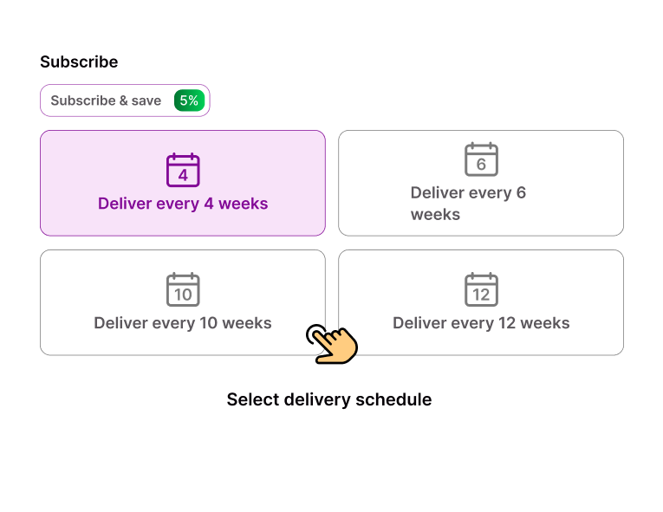Viewport: 663px width, 512px height.
Task: Choose the 4-week delivery option card
Action: 183,183
